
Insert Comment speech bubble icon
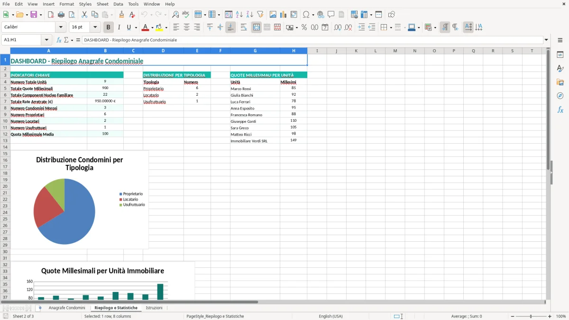[x=331, y=15]
